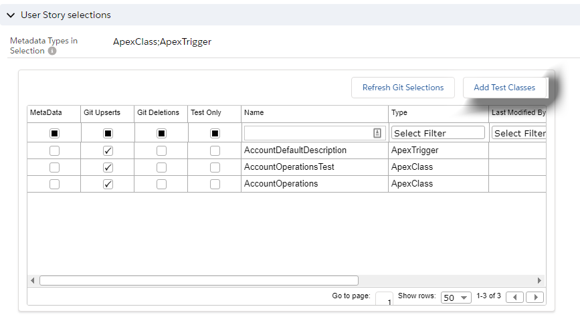Viewport: 580px width, 333px height.
Task: Check Git Deletions for the AccountOperations row
Action: click(x=161, y=184)
